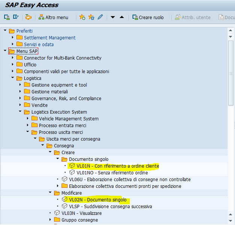Collapse the Menu SAP node
235x225 pixels.
5,51
